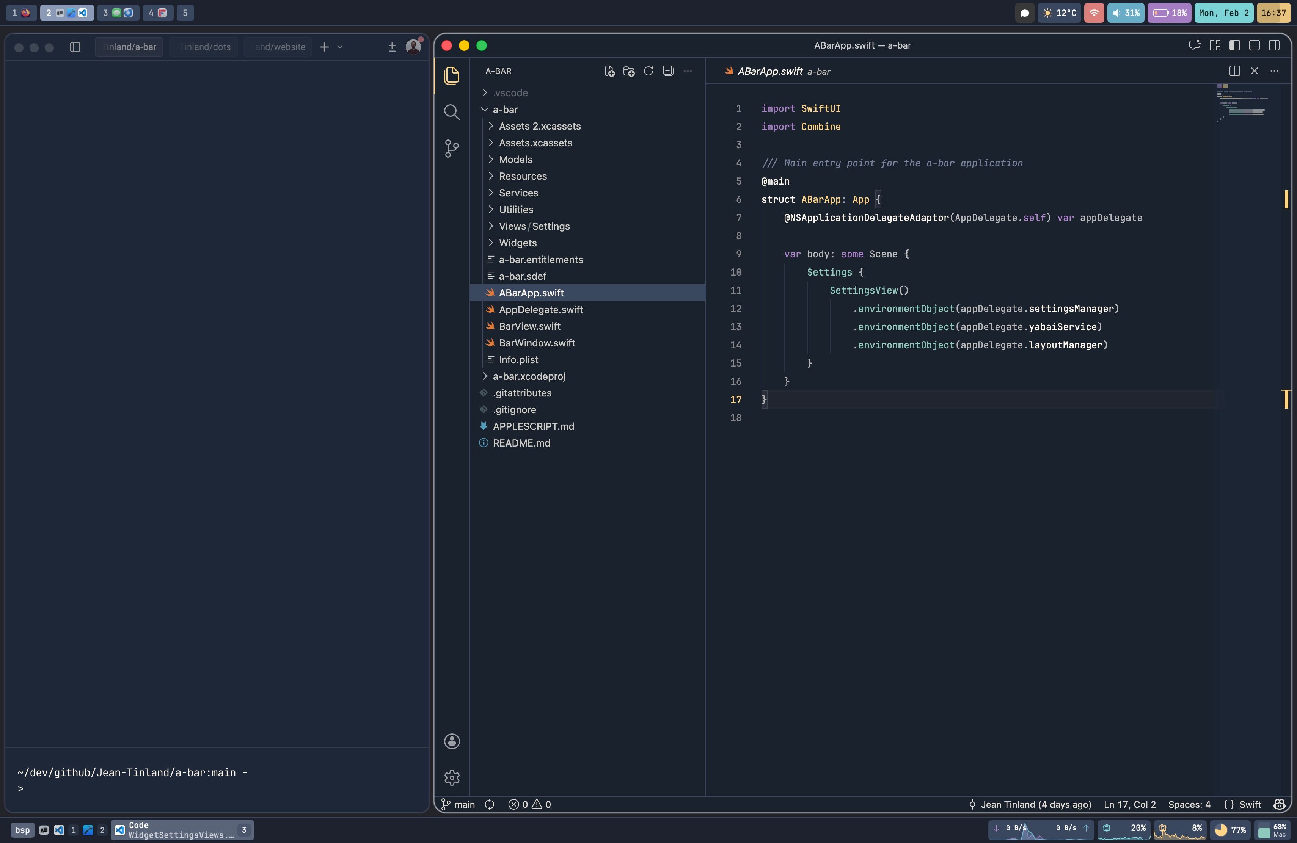Switch to the Tinland/dots terminal tab
The height and width of the screenshot is (843, 1297).
tap(204, 47)
